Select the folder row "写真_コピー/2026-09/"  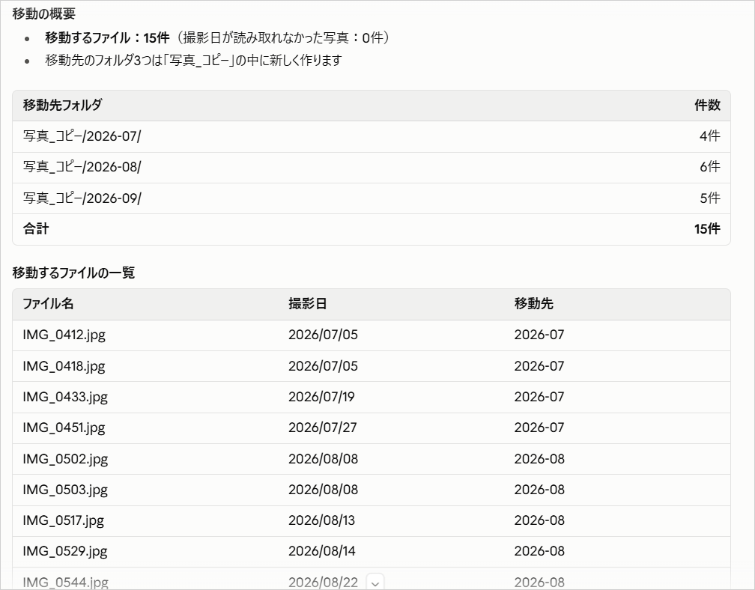(x=372, y=198)
